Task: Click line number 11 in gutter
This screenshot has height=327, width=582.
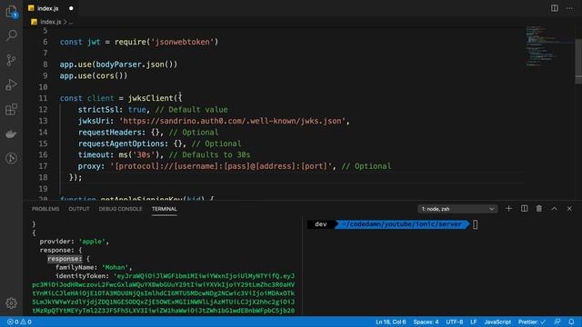Action: [43, 98]
